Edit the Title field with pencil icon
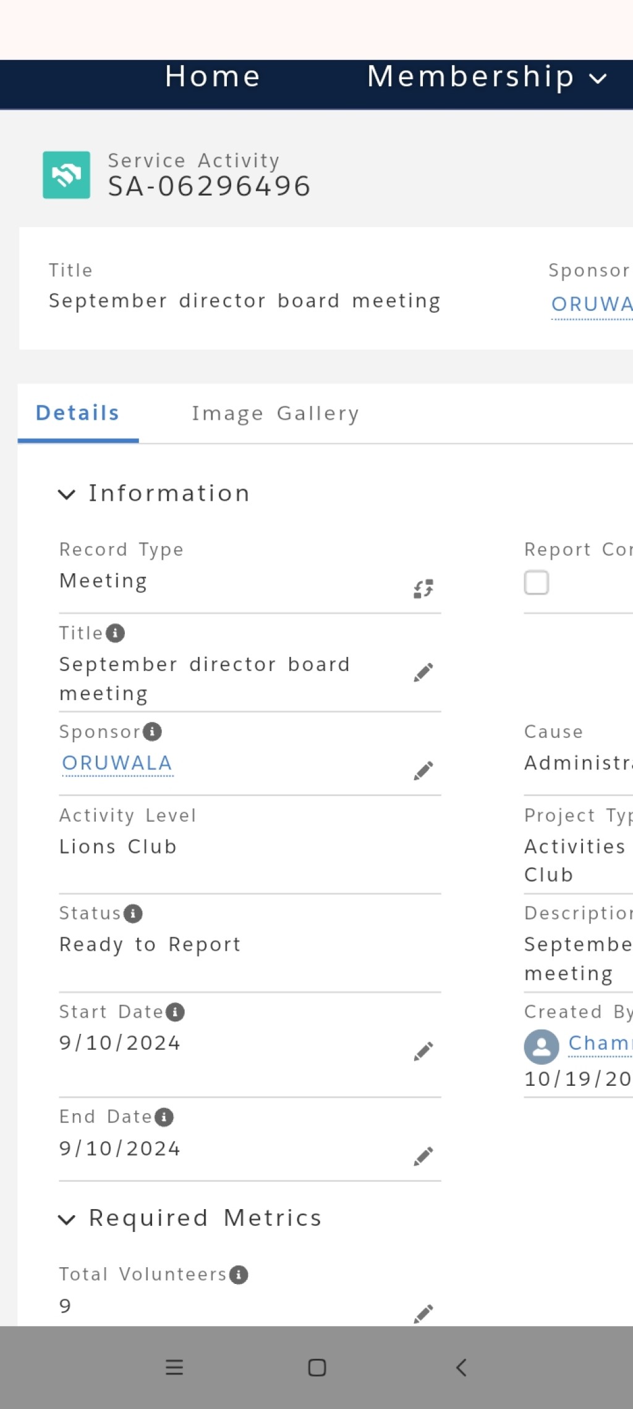 tap(423, 672)
